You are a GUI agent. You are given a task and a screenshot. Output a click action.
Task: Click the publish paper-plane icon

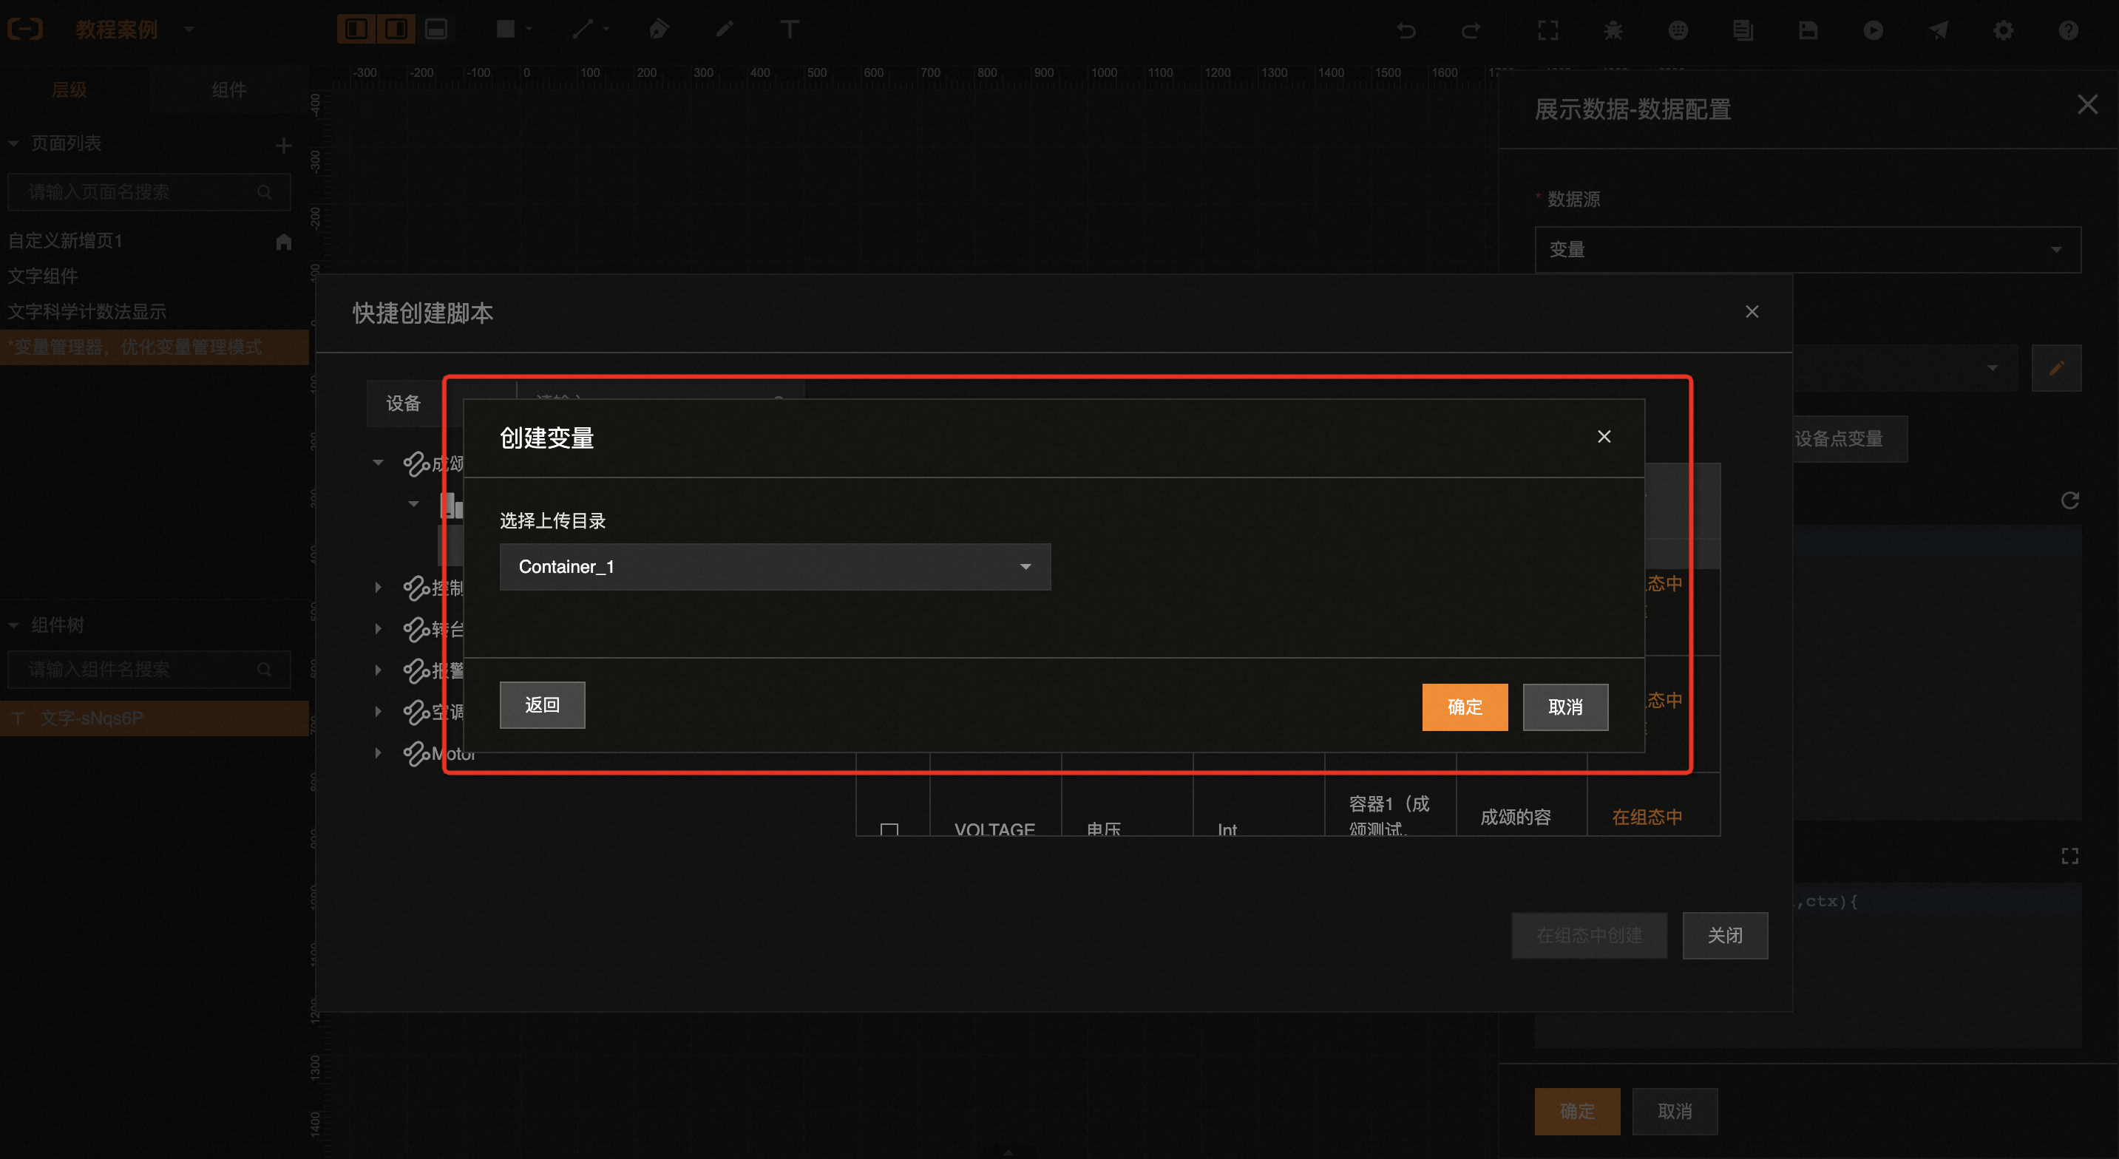1938,30
